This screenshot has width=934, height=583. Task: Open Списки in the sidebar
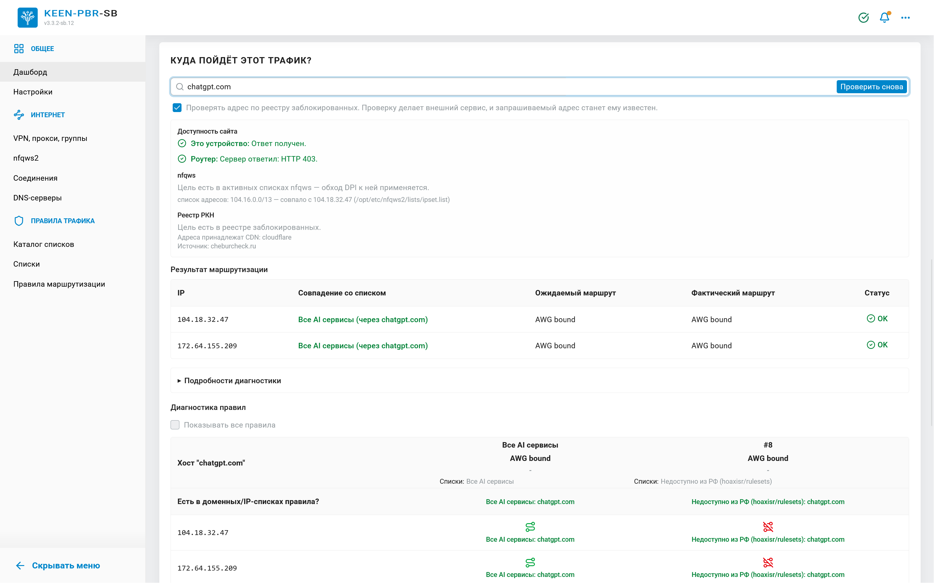coord(73,264)
